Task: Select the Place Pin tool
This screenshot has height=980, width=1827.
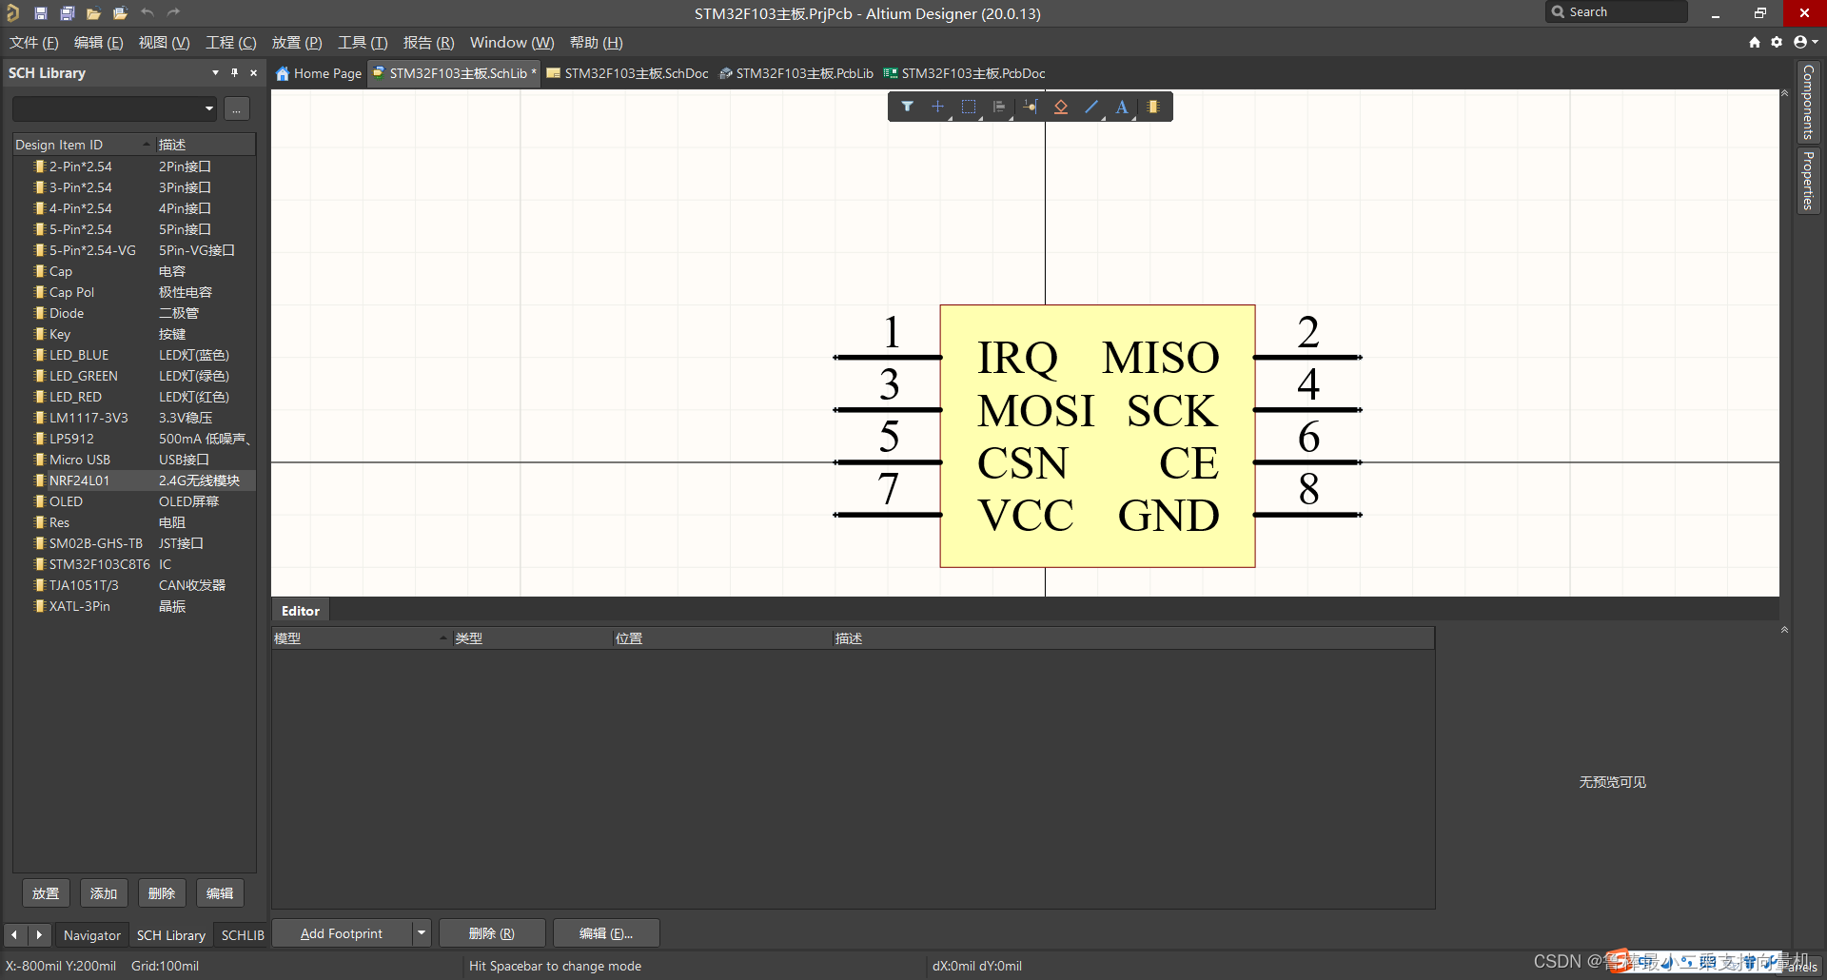Action: point(1031,107)
